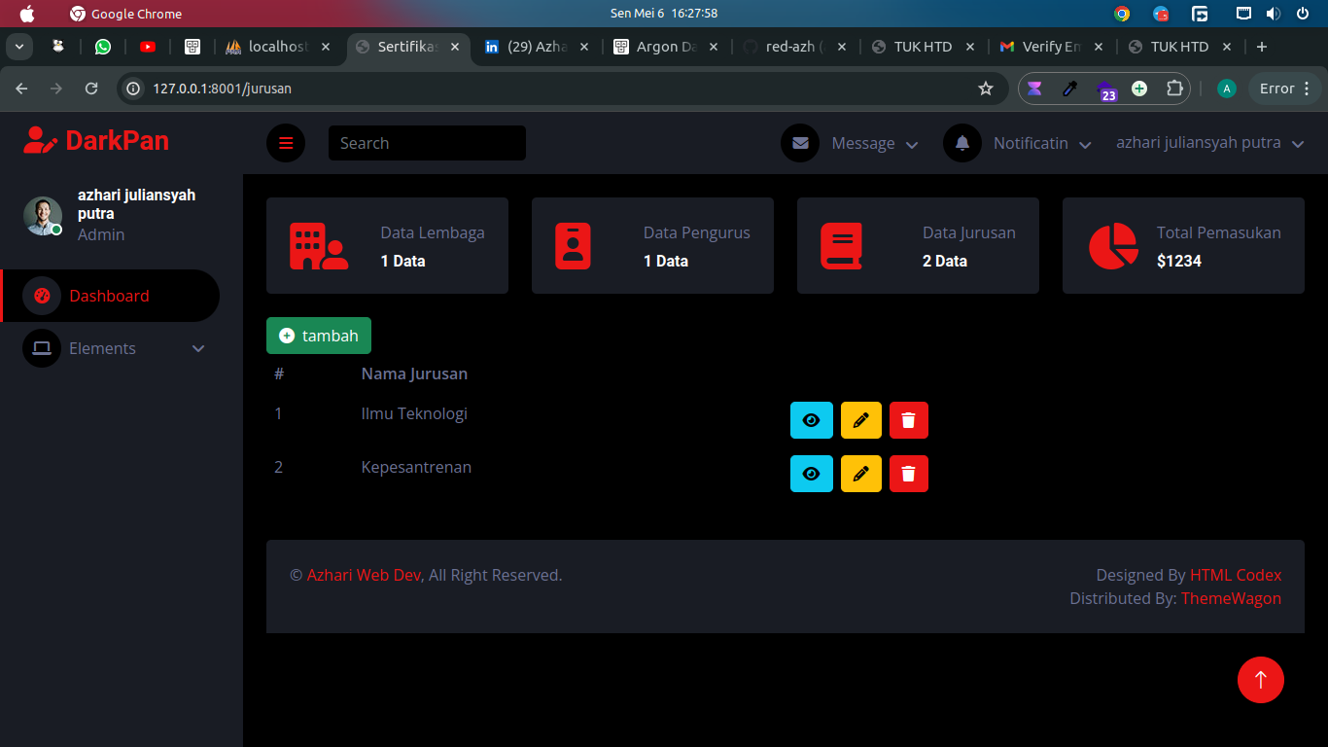Click the red back-to-top arrow button
Image resolution: width=1328 pixels, height=747 pixels.
pyautogui.click(x=1261, y=679)
